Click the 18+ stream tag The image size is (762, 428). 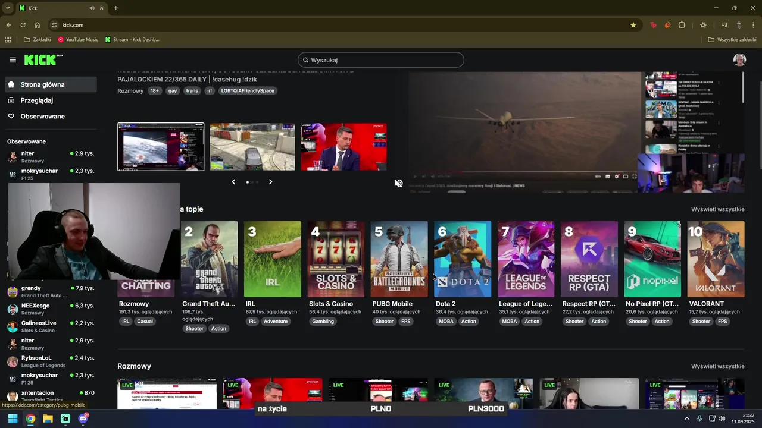tap(154, 91)
